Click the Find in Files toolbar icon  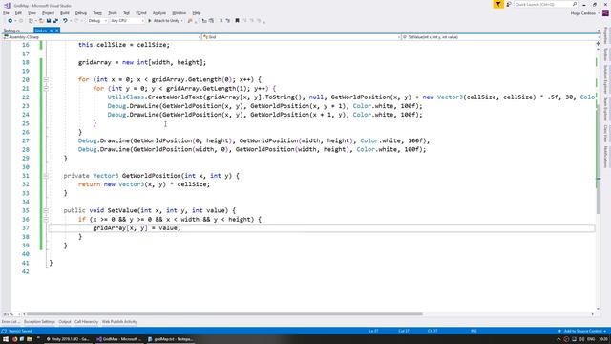click(x=190, y=21)
